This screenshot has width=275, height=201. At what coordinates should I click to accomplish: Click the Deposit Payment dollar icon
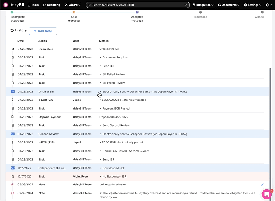click(x=13, y=117)
